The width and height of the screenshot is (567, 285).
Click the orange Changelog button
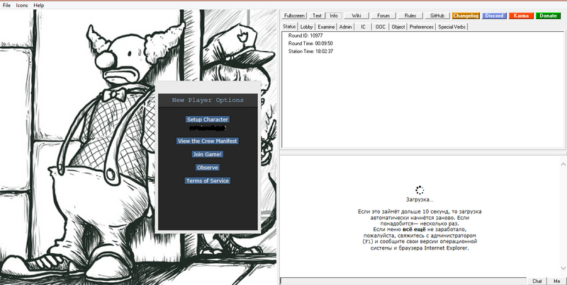466,16
